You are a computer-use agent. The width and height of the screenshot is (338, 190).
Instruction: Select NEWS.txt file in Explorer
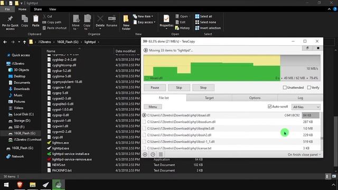click(59, 165)
